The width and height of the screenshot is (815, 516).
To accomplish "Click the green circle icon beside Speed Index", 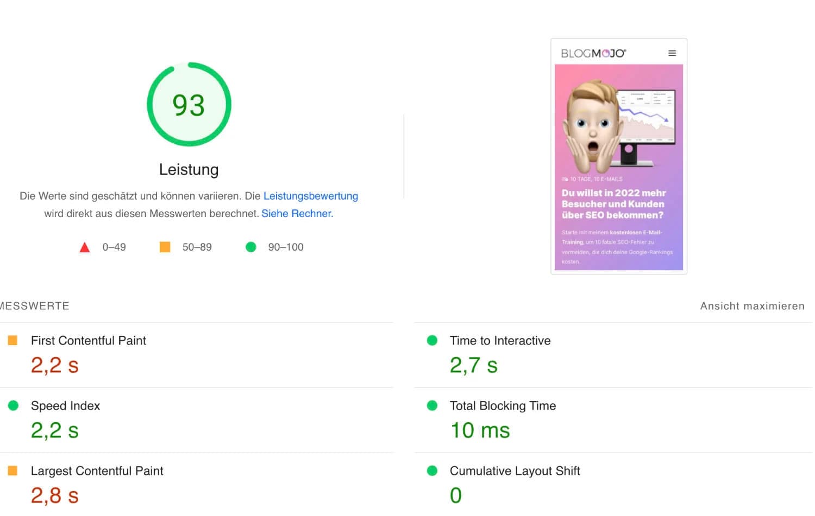I will point(12,405).
